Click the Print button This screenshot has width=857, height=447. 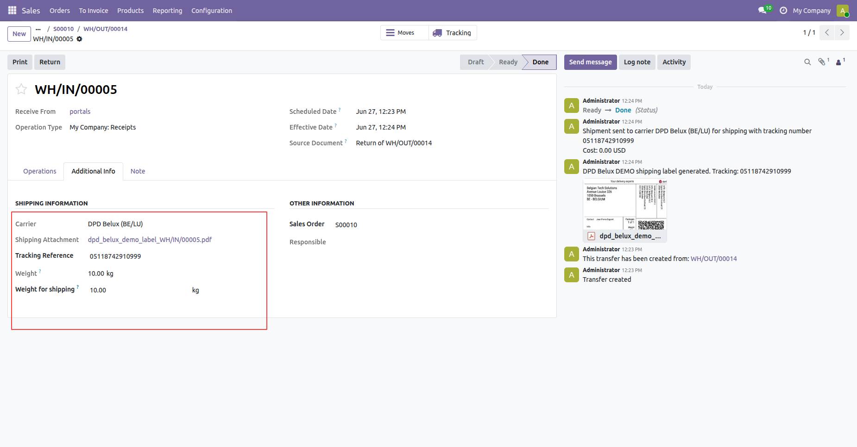click(20, 62)
